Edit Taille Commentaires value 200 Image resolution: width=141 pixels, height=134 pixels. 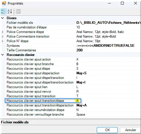[109, 50]
